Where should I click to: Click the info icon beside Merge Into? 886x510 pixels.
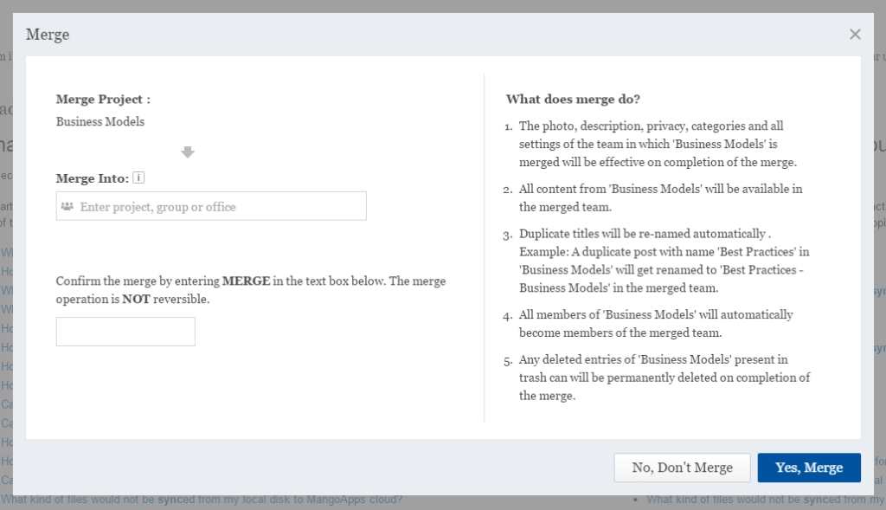click(x=138, y=178)
